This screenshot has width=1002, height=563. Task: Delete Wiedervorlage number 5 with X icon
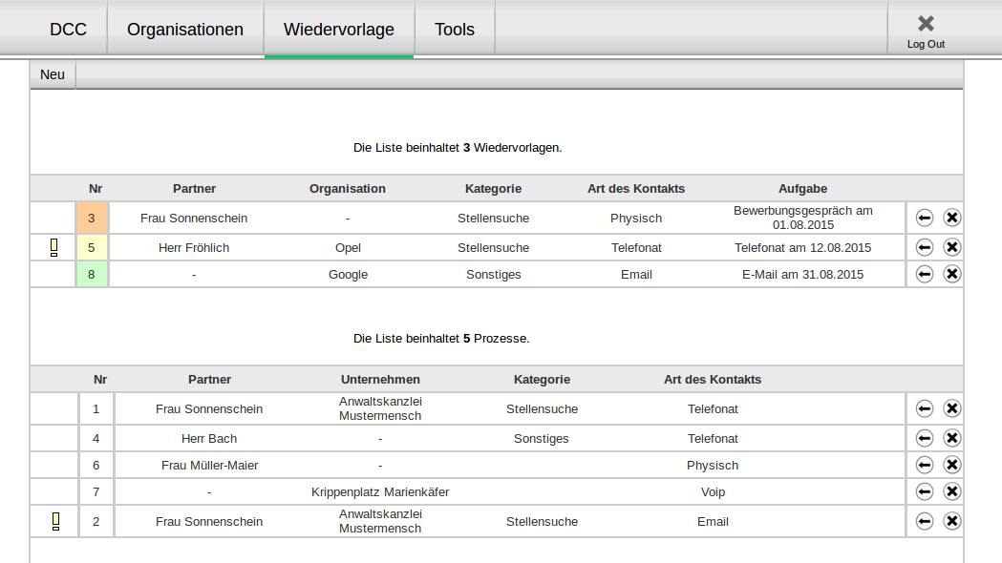951,247
